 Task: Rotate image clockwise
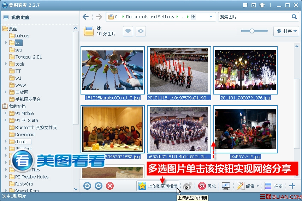(x=99, y=186)
